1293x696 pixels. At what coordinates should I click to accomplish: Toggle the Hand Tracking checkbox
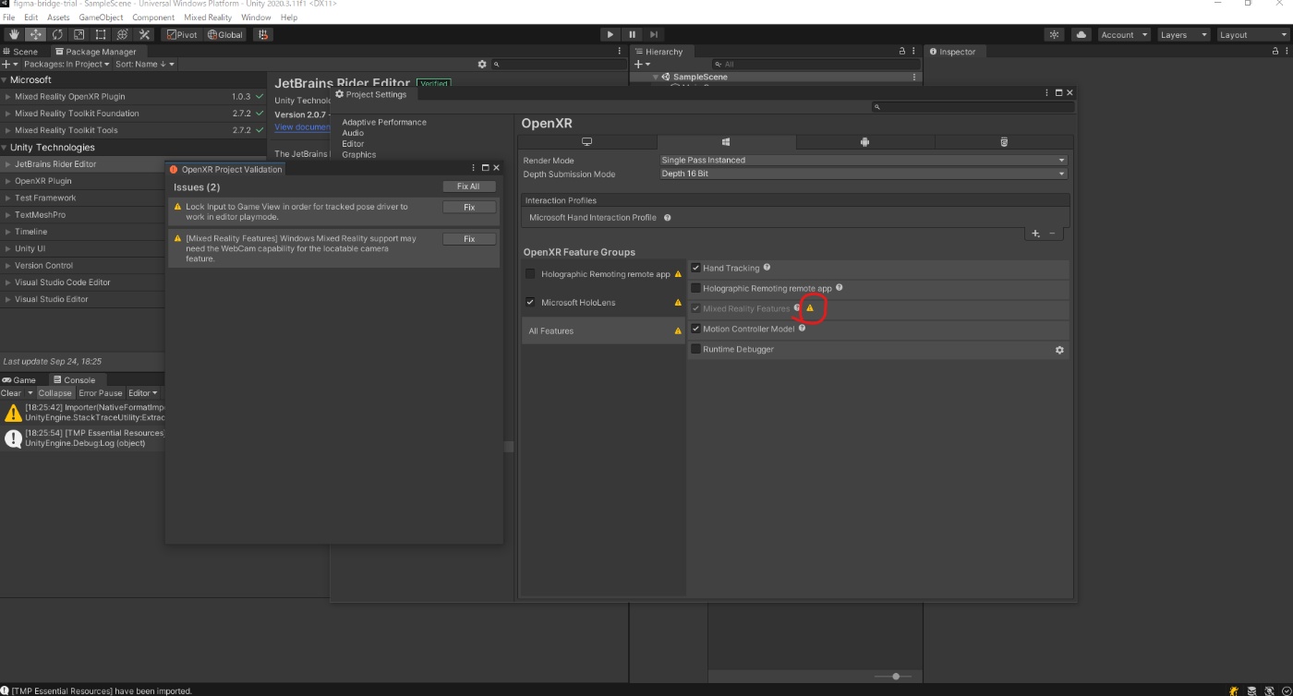tap(696, 268)
